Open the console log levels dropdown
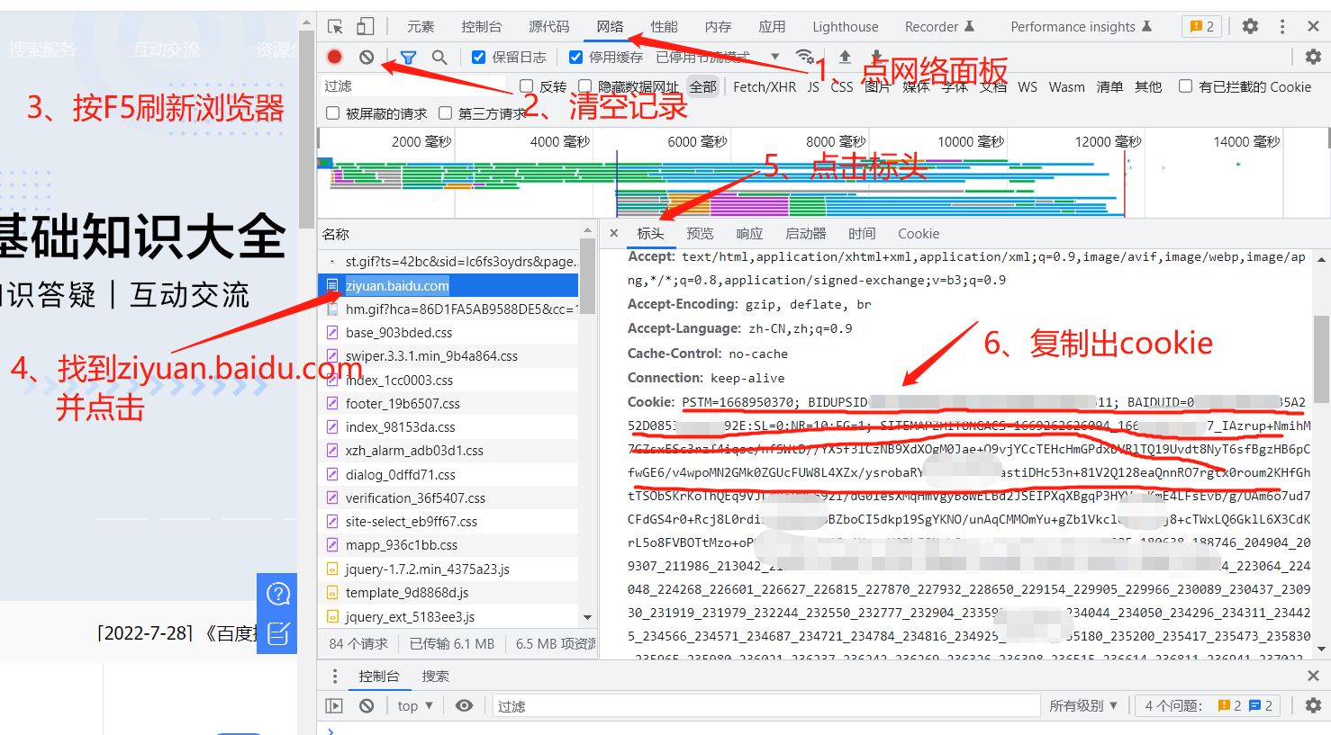 click(x=1083, y=706)
